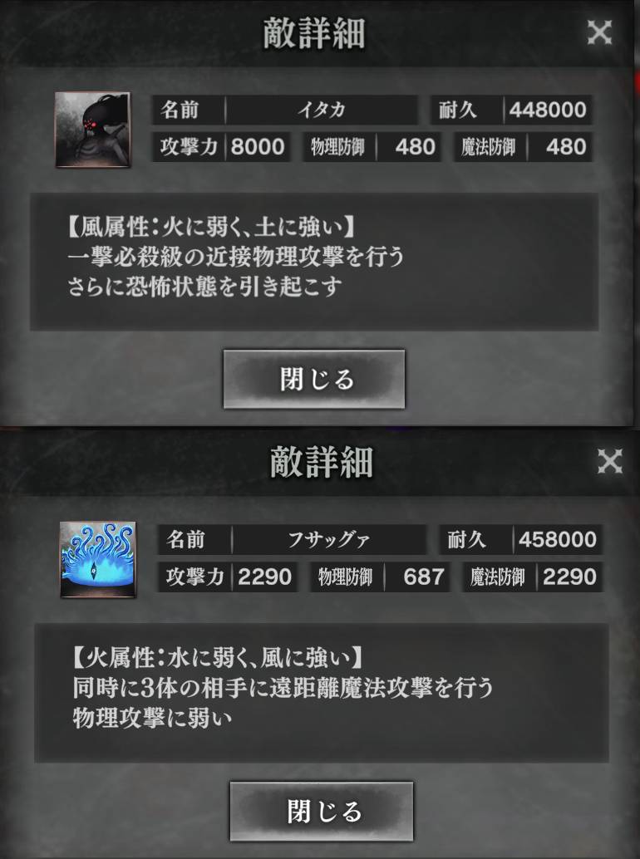Screen dimensions: 640x859
Task: Click the 耐久 value 448000
Action: click(548, 110)
